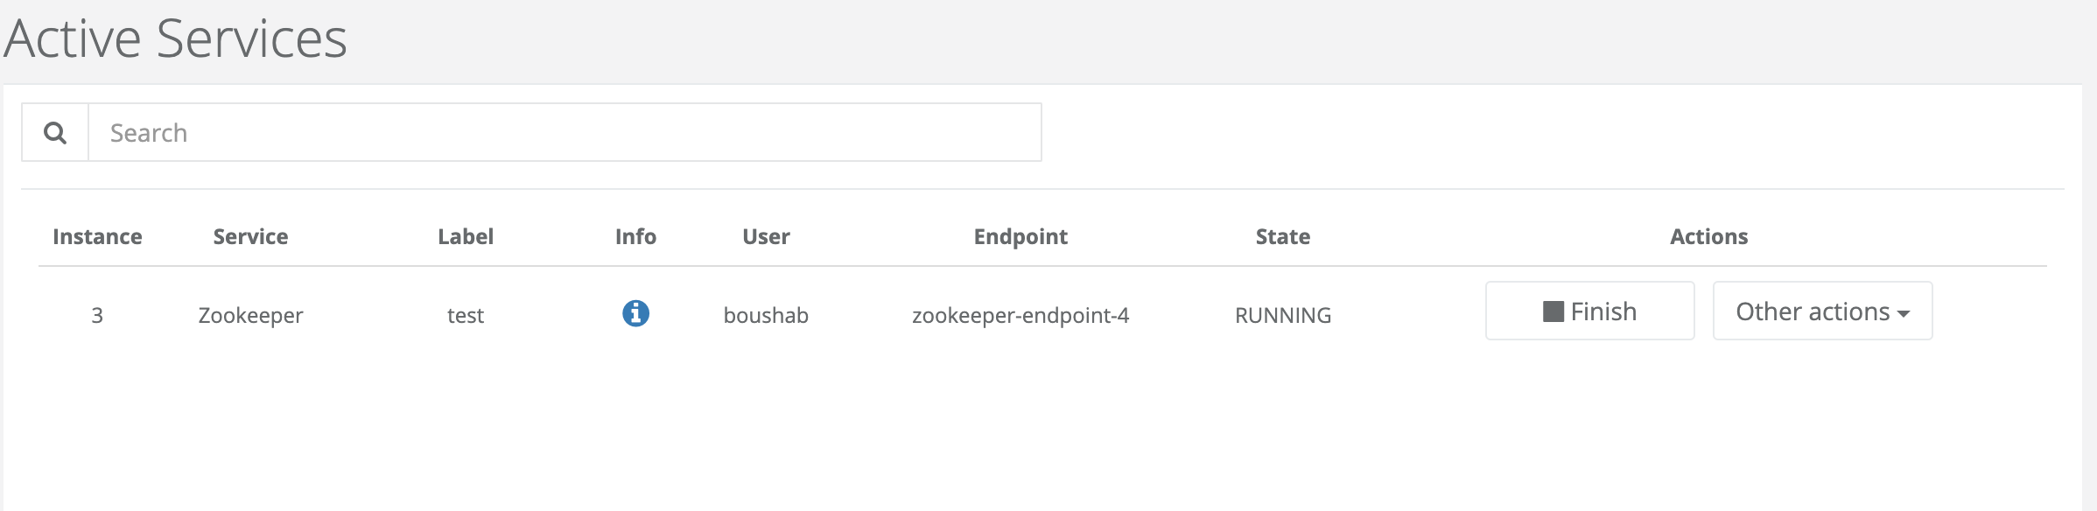
Task: Sort by the Service column header
Action: 250,237
